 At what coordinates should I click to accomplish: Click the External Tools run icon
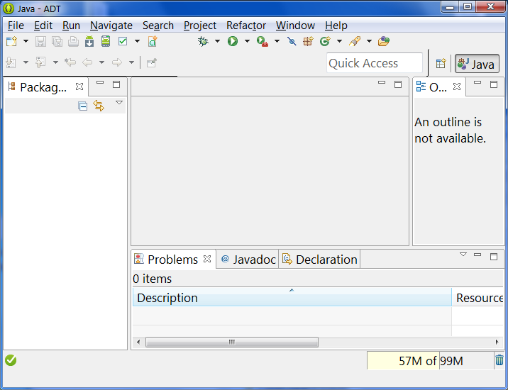click(262, 41)
